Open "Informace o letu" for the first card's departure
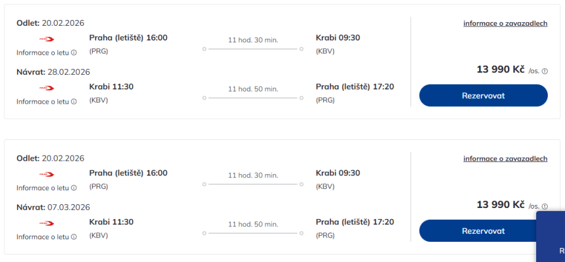 pos(43,53)
